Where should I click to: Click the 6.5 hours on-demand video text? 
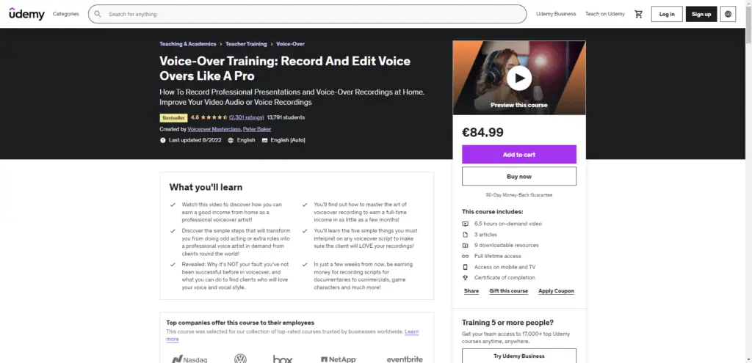click(x=508, y=224)
